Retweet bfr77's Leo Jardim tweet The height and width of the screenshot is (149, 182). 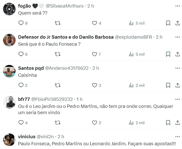pos(57,123)
